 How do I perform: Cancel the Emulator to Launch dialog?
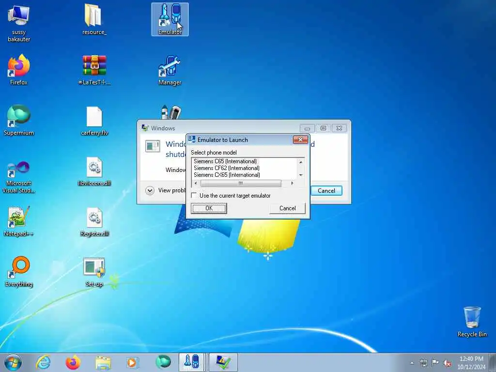(288, 208)
